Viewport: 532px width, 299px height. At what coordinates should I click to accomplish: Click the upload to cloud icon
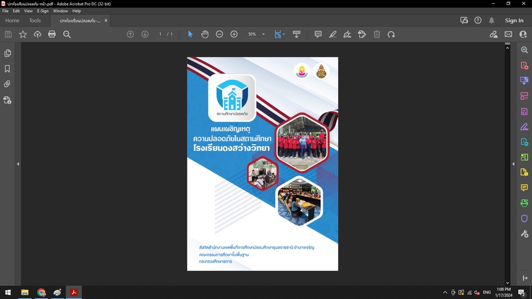click(x=37, y=34)
